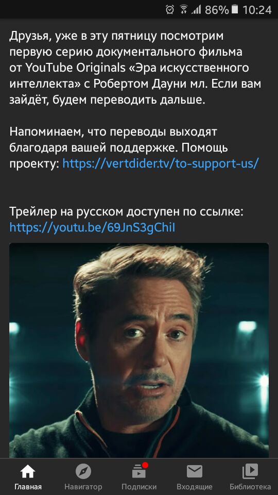
Task: Tap the post paragraph starting with Друзья
Action: pos(135,68)
